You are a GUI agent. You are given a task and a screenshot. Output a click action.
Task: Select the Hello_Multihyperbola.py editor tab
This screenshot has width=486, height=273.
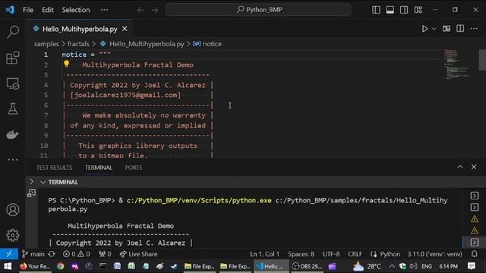[x=80, y=29]
